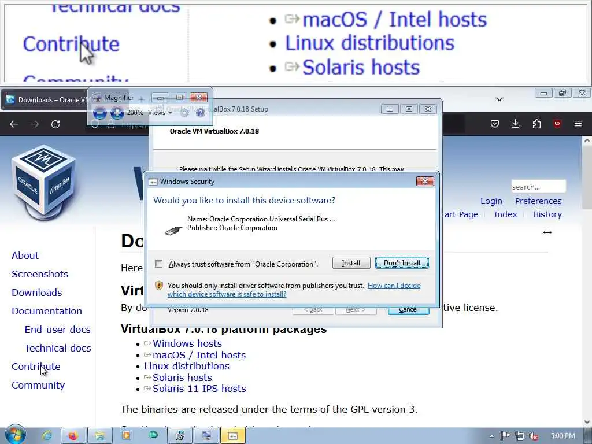Open Firefox downloads arrow icon

515,124
